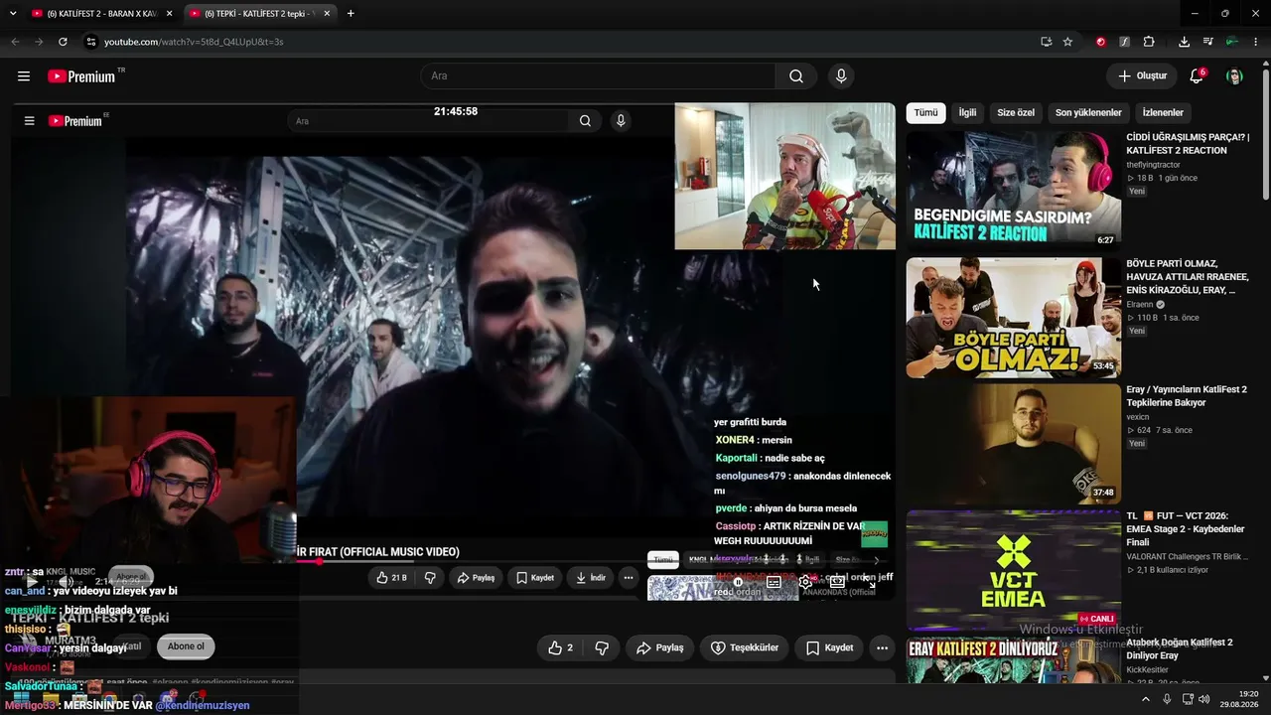Focus the YouTube search box
The width and height of the screenshot is (1271, 715).
point(598,76)
